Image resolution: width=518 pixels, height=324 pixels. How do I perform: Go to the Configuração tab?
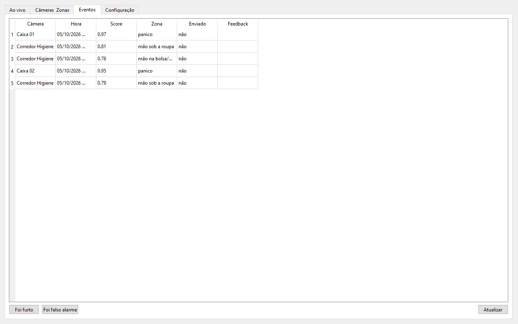pyautogui.click(x=119, y=10)
